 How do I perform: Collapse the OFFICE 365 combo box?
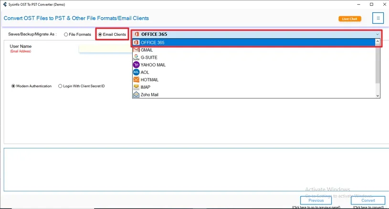tap(256, 34)
